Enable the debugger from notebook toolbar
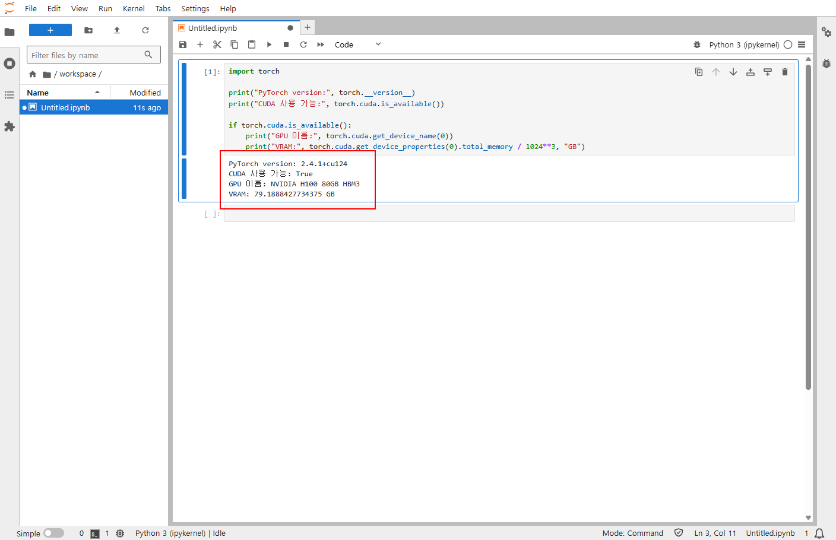Screen dimensions: 836x540 click(x=697, y=45)
